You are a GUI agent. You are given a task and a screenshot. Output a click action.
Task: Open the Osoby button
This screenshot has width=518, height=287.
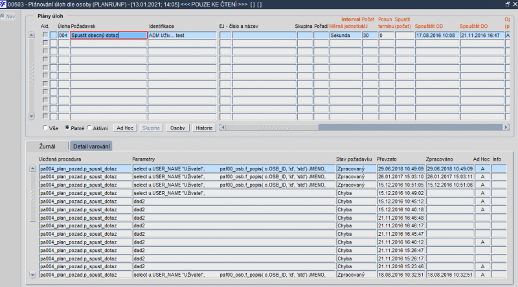[x=177, y=128]
